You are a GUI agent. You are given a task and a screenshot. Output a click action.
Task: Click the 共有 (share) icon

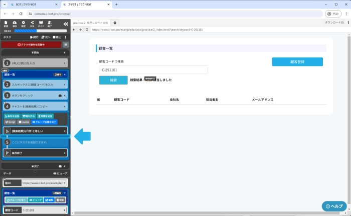(x=32, y=23)
